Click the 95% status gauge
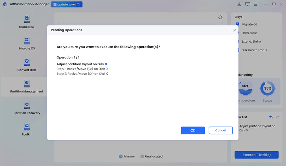 click(x=268, y=89)
